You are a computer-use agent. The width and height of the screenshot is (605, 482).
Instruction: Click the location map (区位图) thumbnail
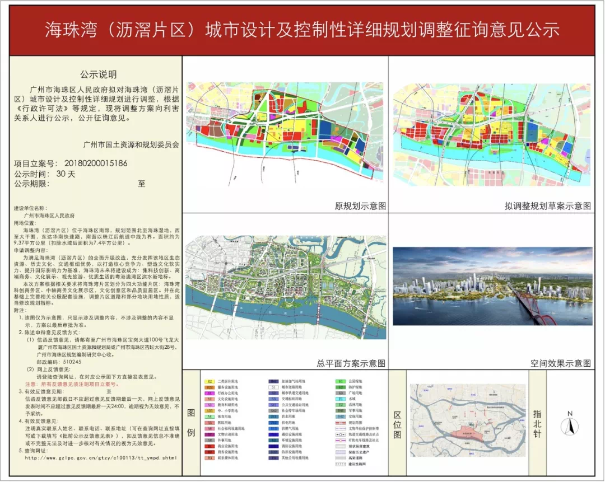pyautogui.click(x=467, y=425)
